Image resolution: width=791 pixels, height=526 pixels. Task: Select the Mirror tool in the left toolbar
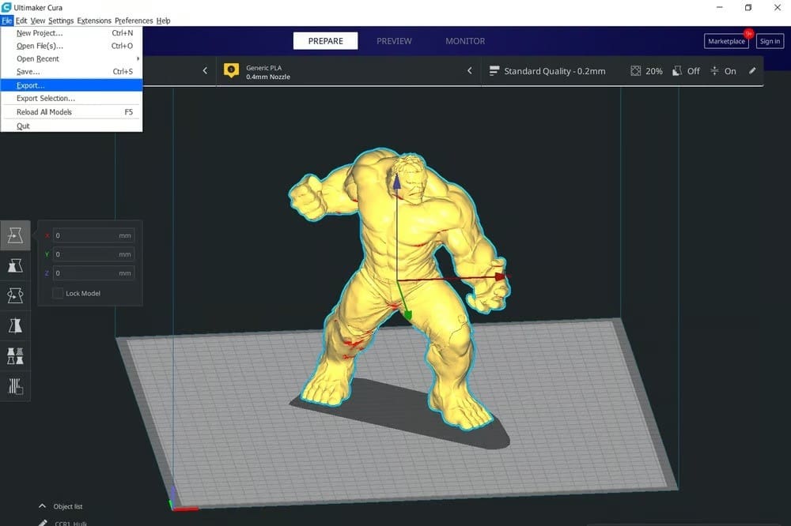coord(15,326)
